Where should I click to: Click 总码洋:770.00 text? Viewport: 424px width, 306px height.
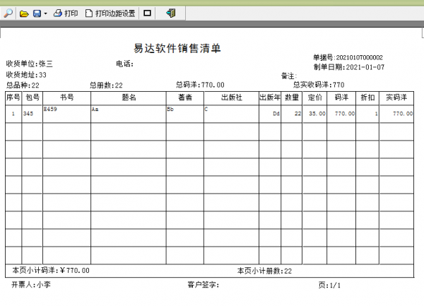[x=200, y=85]
